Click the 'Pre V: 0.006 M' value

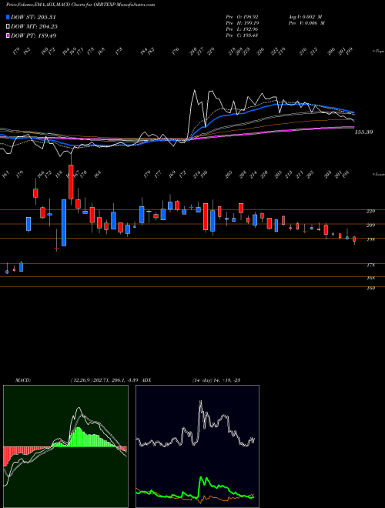[306, 22]
